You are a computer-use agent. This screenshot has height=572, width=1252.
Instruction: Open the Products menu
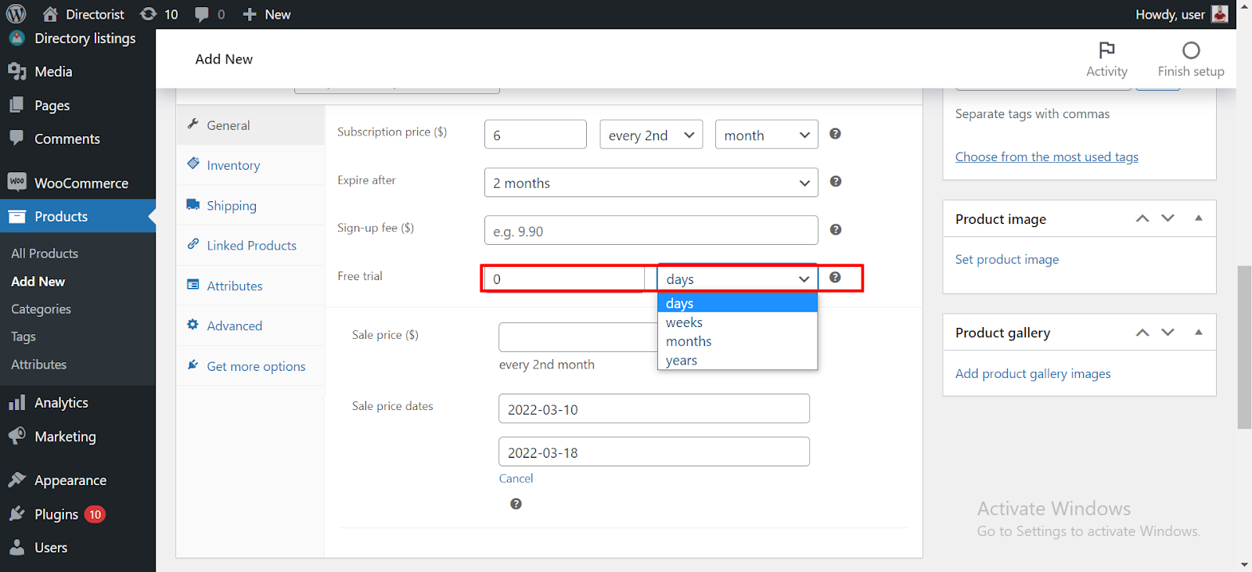coord(77,216)
